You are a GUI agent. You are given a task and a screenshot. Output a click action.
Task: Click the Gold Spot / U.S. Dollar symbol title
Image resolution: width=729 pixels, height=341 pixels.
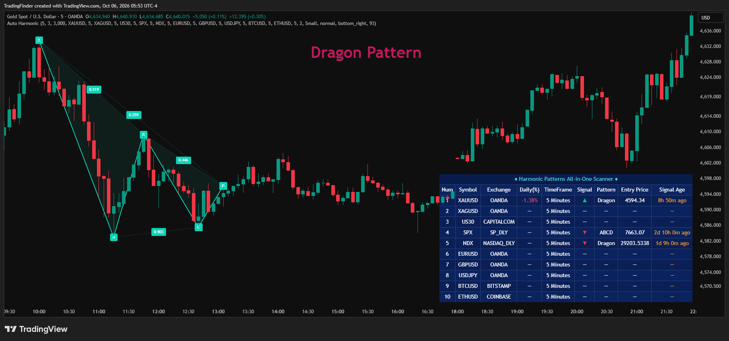pyautogui.click(x=32, y=17)
